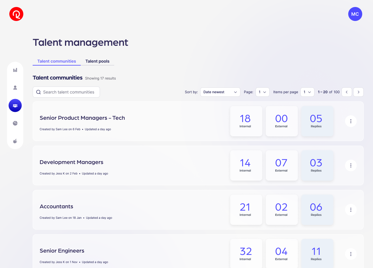The image size is (373, 268).
Task: Open more options for Accountants row
Action: click(351, 210)
